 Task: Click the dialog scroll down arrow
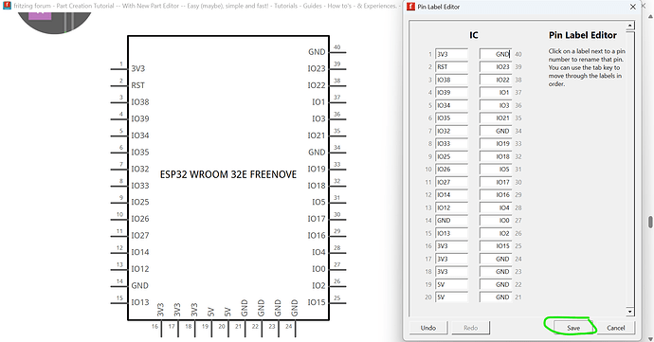[x=629, y=311]
